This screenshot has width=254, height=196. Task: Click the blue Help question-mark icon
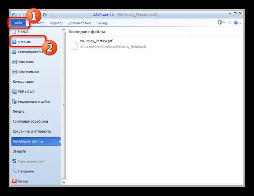coord(236,23)
